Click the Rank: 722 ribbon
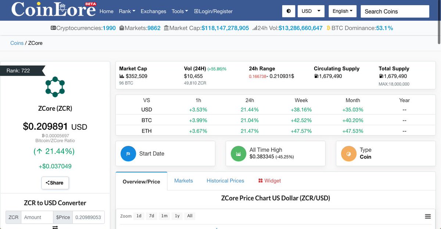This screenshot has height=229, width=441. (22, 71)
